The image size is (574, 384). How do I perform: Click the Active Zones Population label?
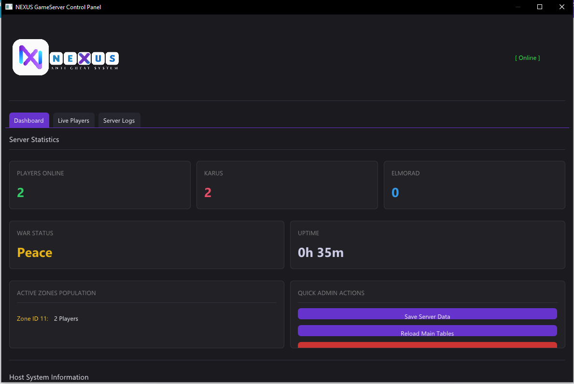56,293
